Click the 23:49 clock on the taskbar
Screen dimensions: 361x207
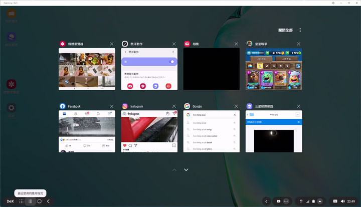click(x=351, y=201)
